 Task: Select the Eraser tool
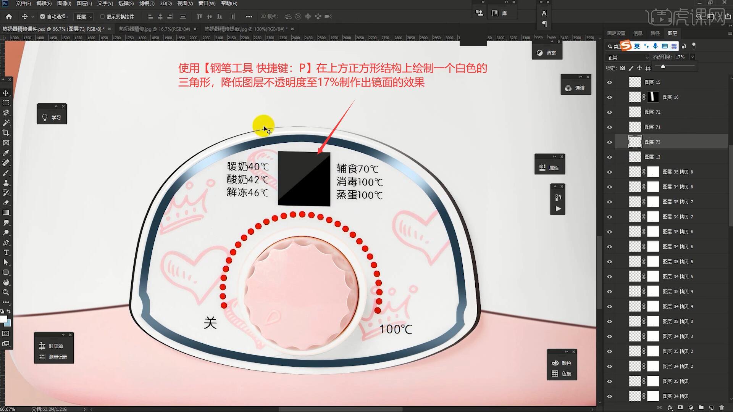pyautogui.click(x=6, y=203)
